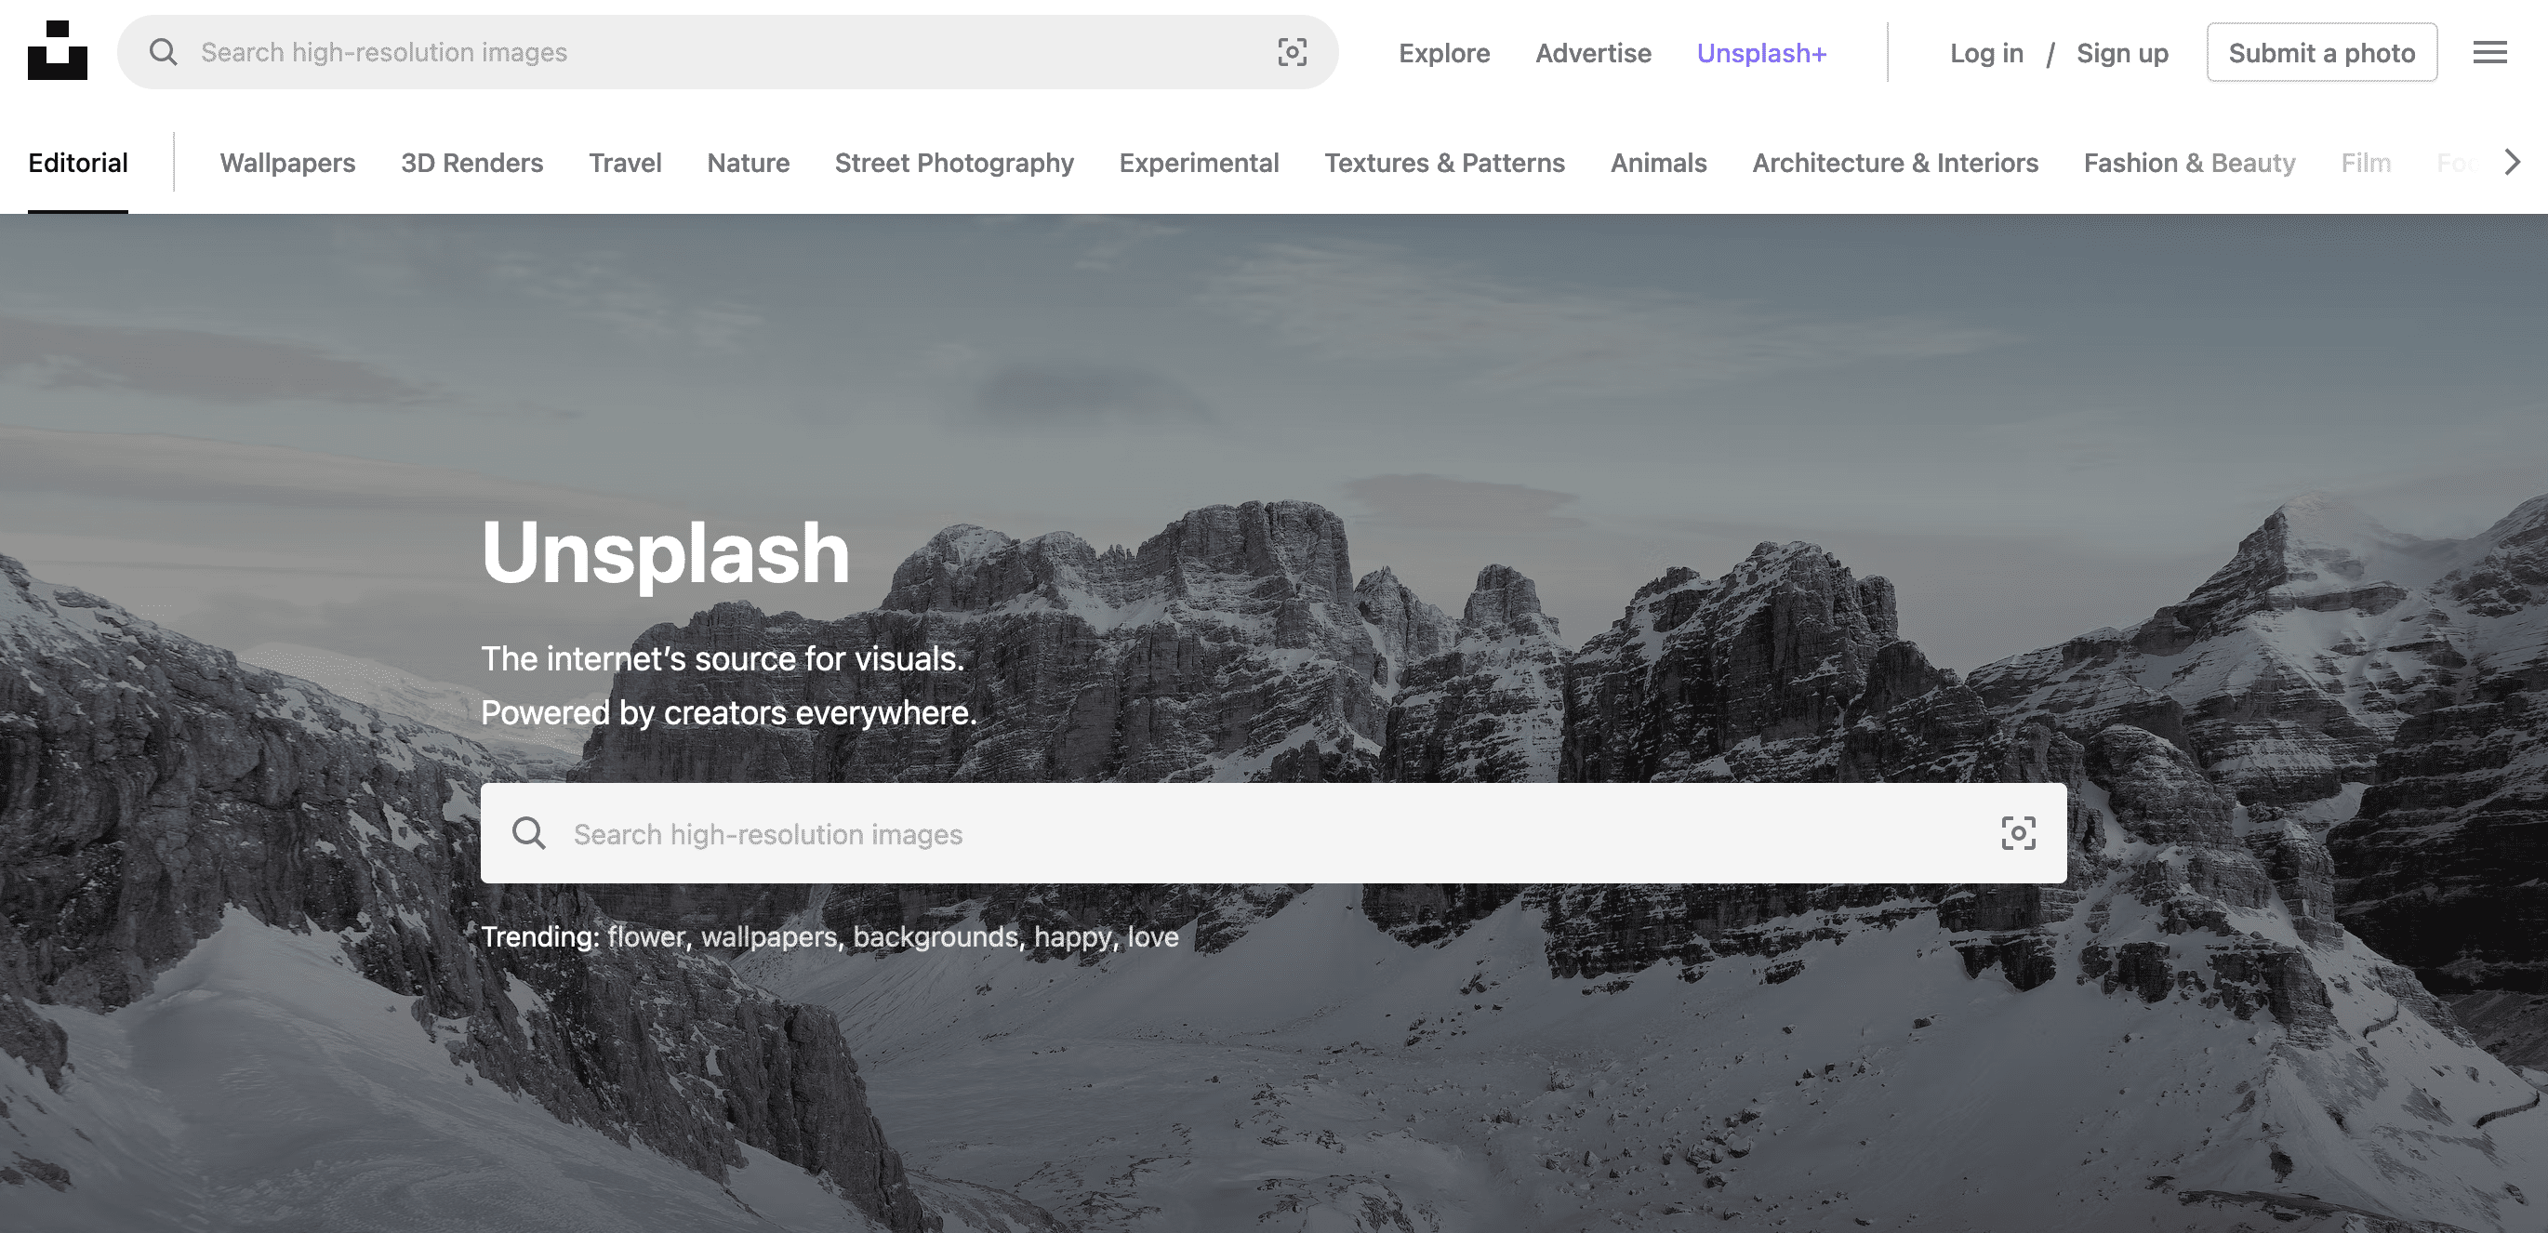
Task: Click the Explore menu link
Action: point(1444,53)
